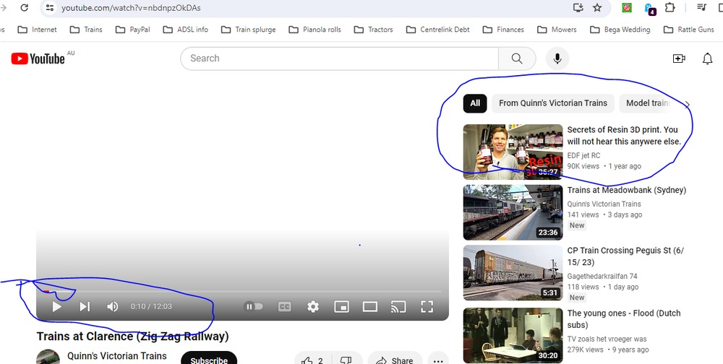Screen dimensions: 723x364
Task: Toggle closed captions CC button
Action: coord(284,306)
